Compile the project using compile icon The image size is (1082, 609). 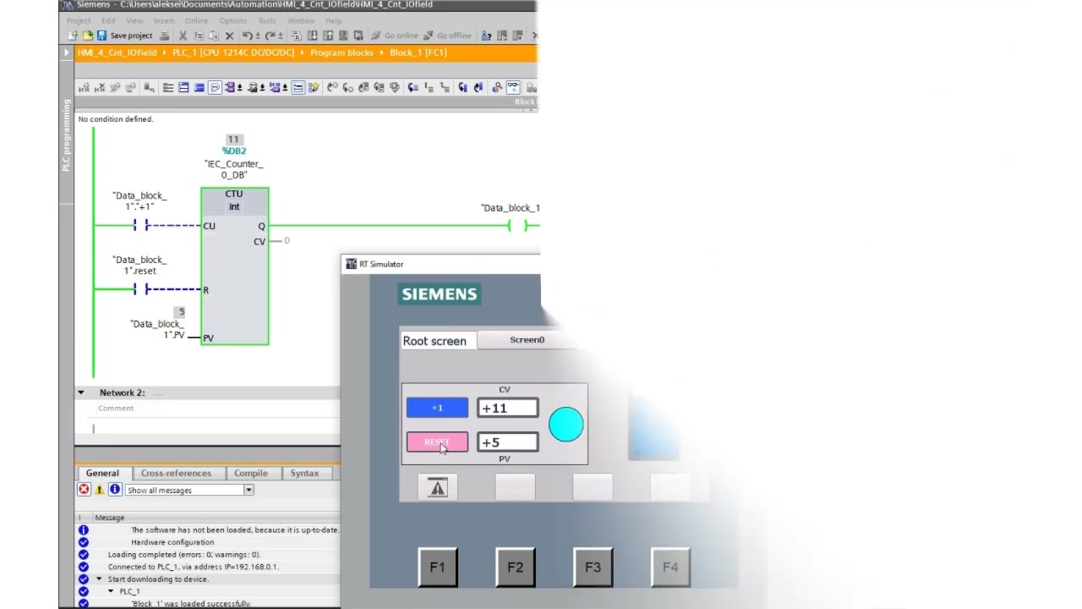click(298, 36)
